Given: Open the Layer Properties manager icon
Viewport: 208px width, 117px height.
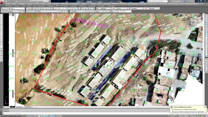Looking at the screenshot, I should (x=27, y=11).
